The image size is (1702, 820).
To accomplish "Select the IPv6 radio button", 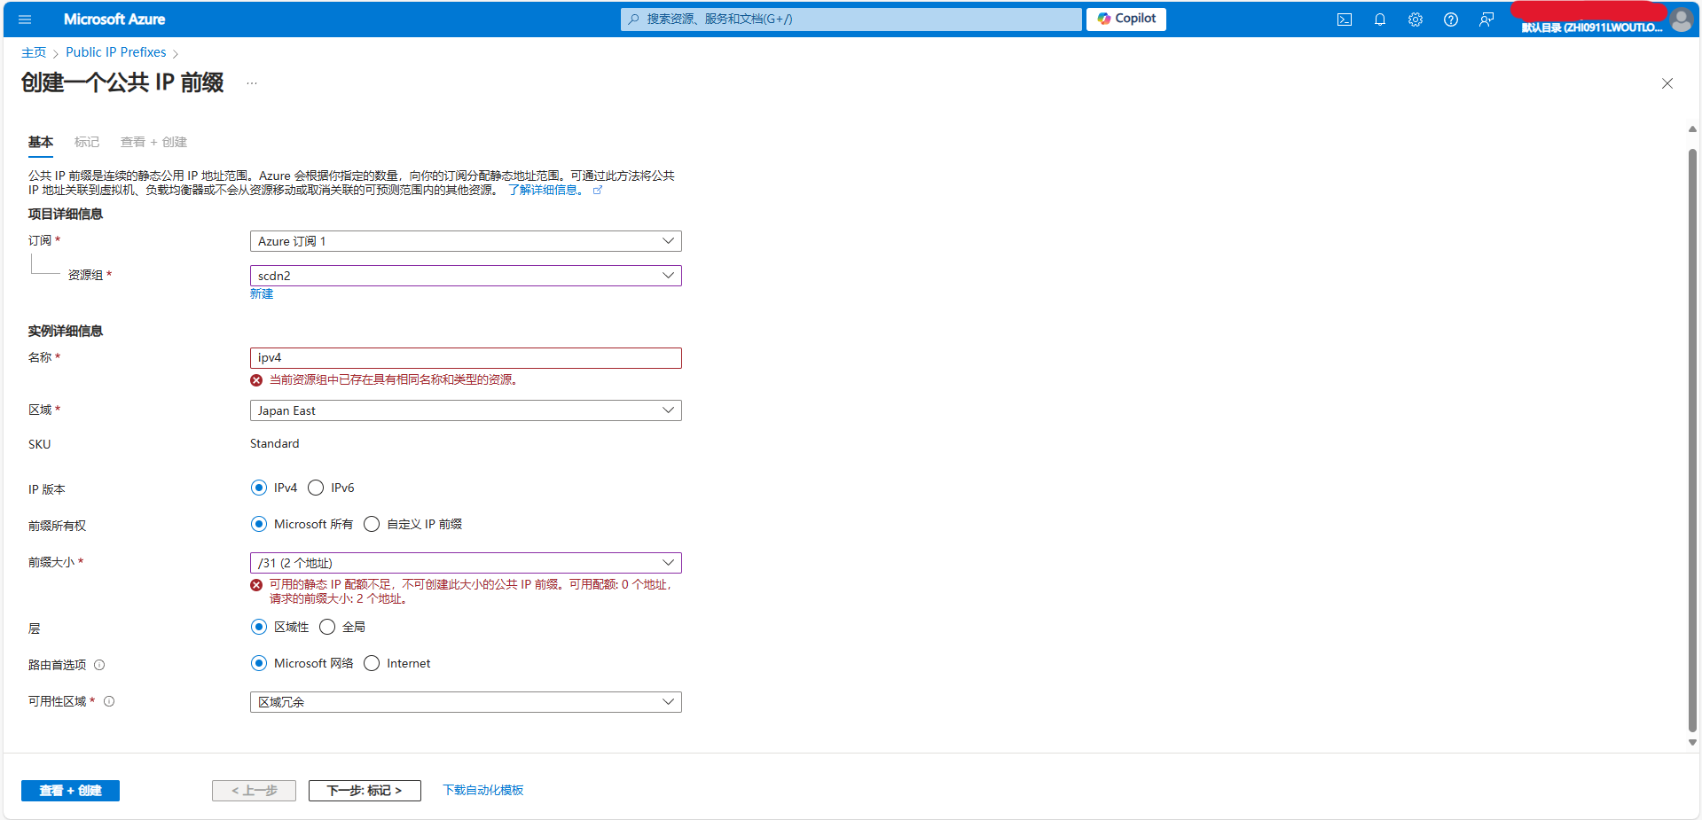I will click(316, 488).
